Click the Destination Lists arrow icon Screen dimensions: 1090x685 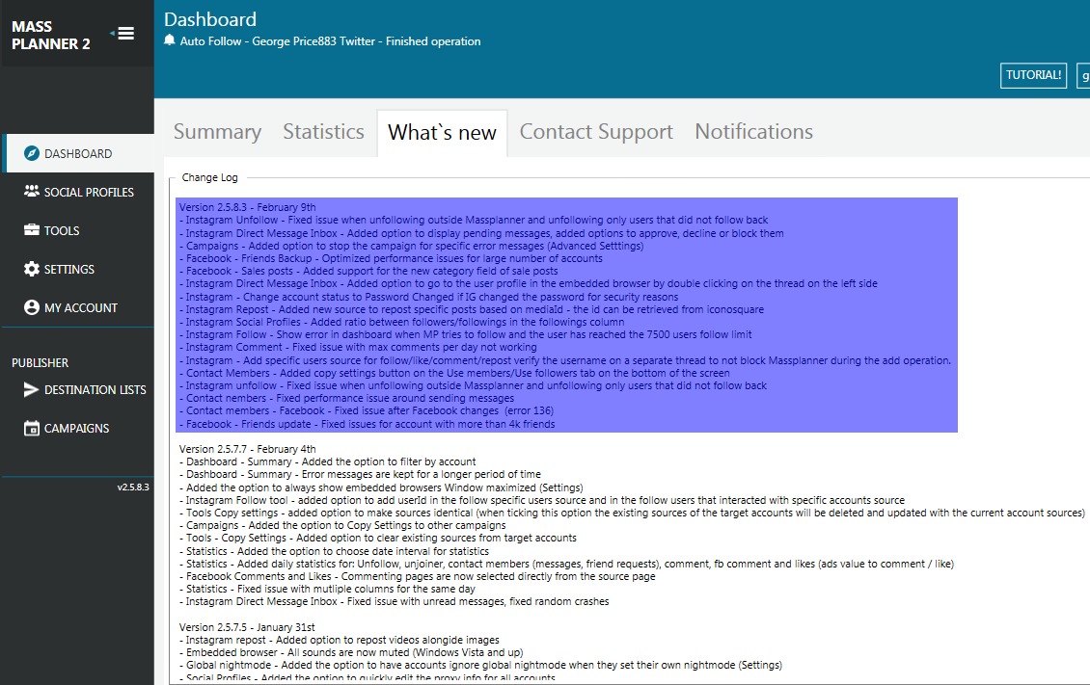pyautogui.click(x=32, y=389)
